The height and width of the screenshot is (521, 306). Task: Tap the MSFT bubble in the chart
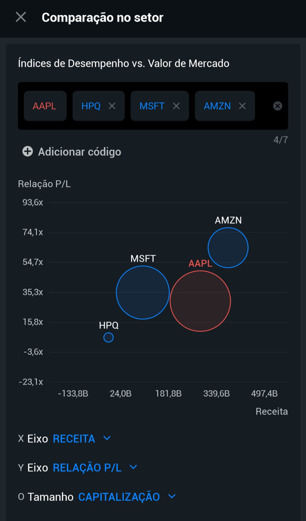pyautogui.click(x=143, y=292)
